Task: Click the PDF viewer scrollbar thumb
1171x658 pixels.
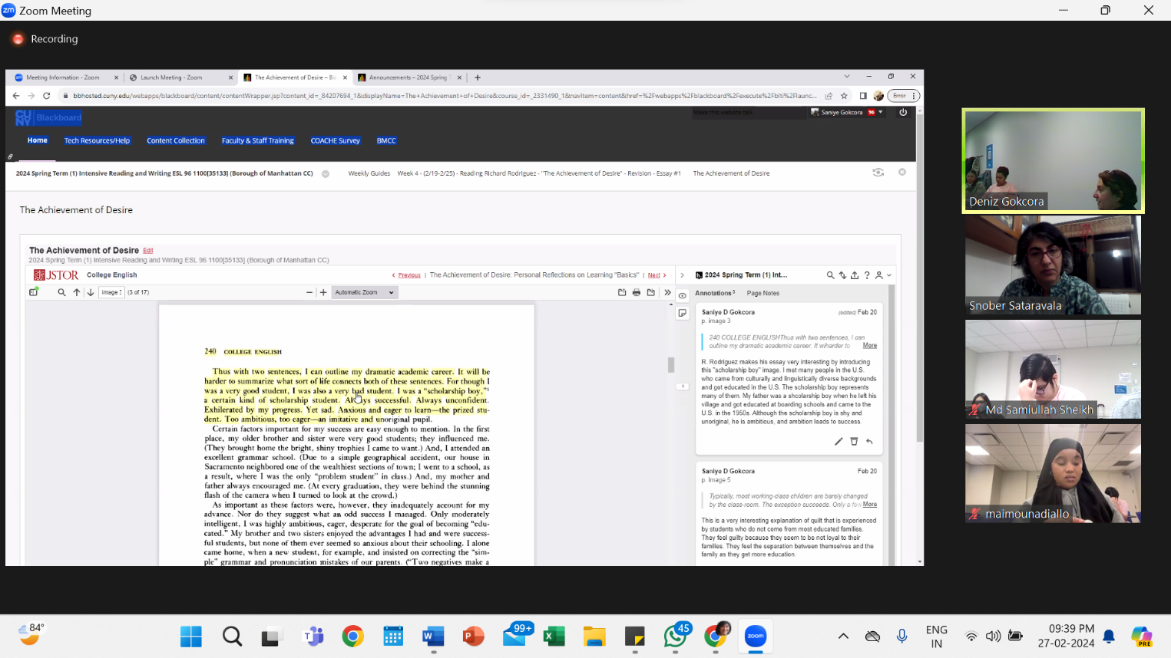Action: [671, 364]
